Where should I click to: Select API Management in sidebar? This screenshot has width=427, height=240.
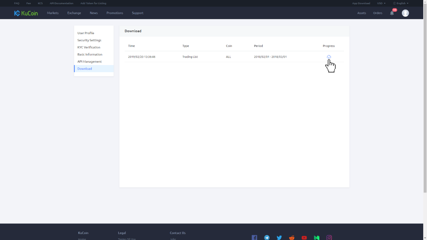(x=89, y=62)
